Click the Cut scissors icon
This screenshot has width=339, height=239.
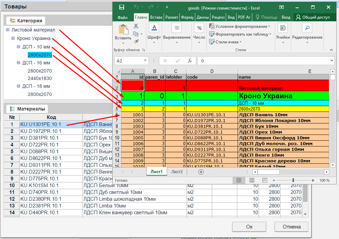point(136,26)
